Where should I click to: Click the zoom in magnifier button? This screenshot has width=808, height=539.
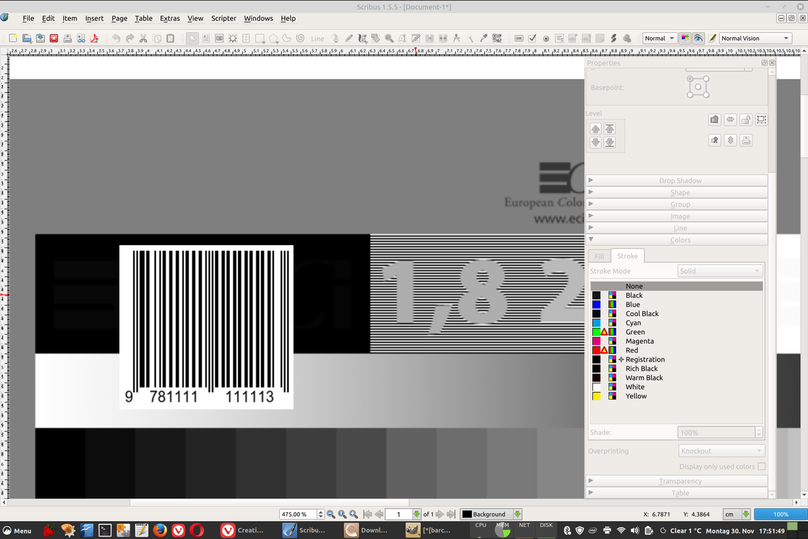point(353,514)
